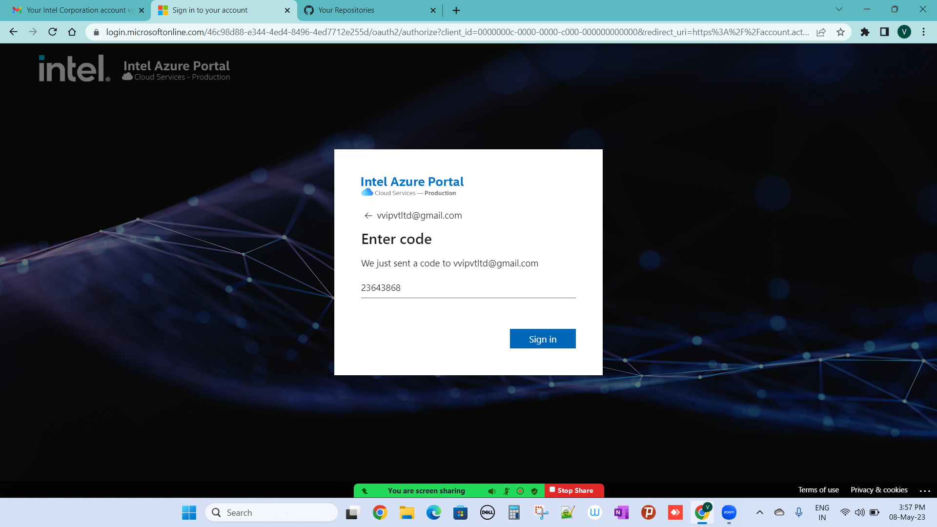The height and width of the screenshot is (527, 937).
Task: Bookmark this page using the star icon
Action: pos(841,32)
